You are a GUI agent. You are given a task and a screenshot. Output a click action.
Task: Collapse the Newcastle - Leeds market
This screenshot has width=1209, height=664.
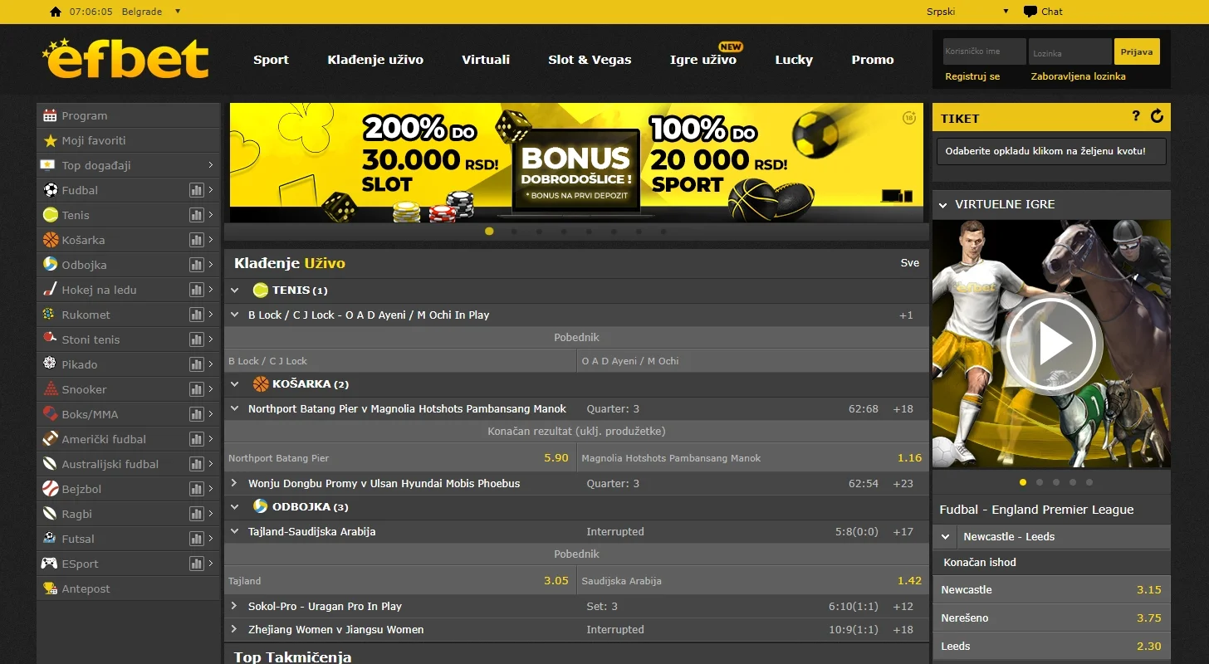click(x=945, y=537)
